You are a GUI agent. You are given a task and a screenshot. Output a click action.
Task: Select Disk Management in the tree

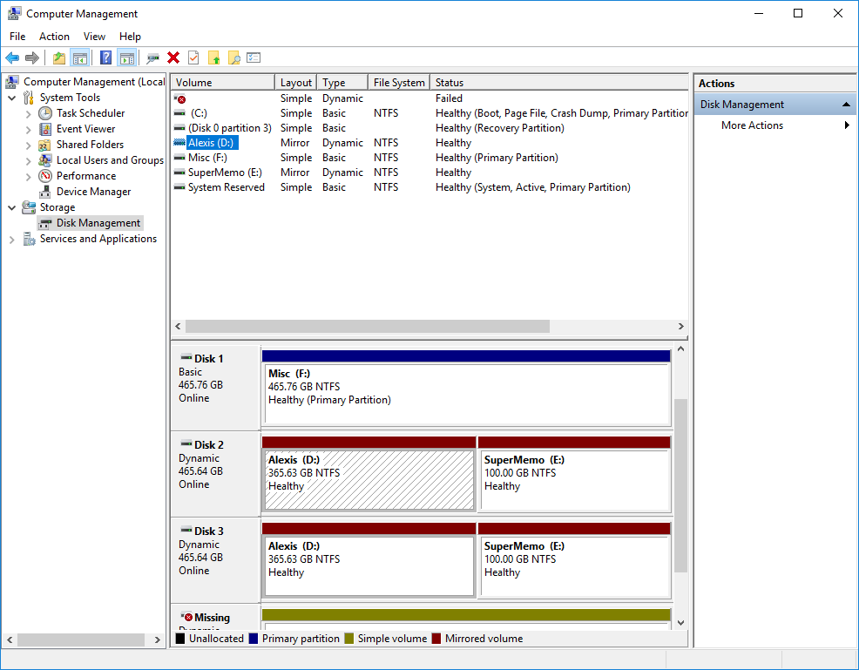[x=98, y=223]
